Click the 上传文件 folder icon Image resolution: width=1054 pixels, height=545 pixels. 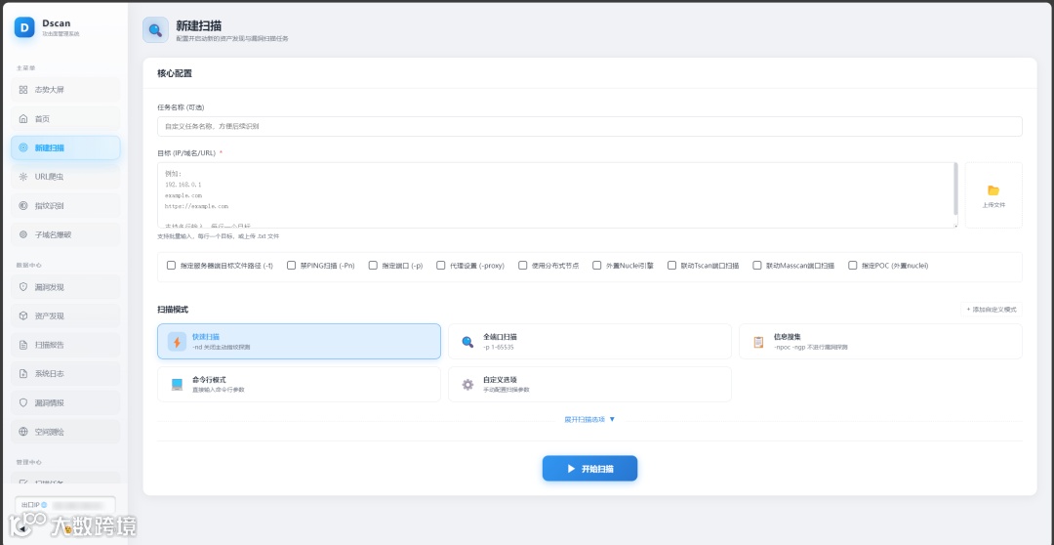(993, 190)
